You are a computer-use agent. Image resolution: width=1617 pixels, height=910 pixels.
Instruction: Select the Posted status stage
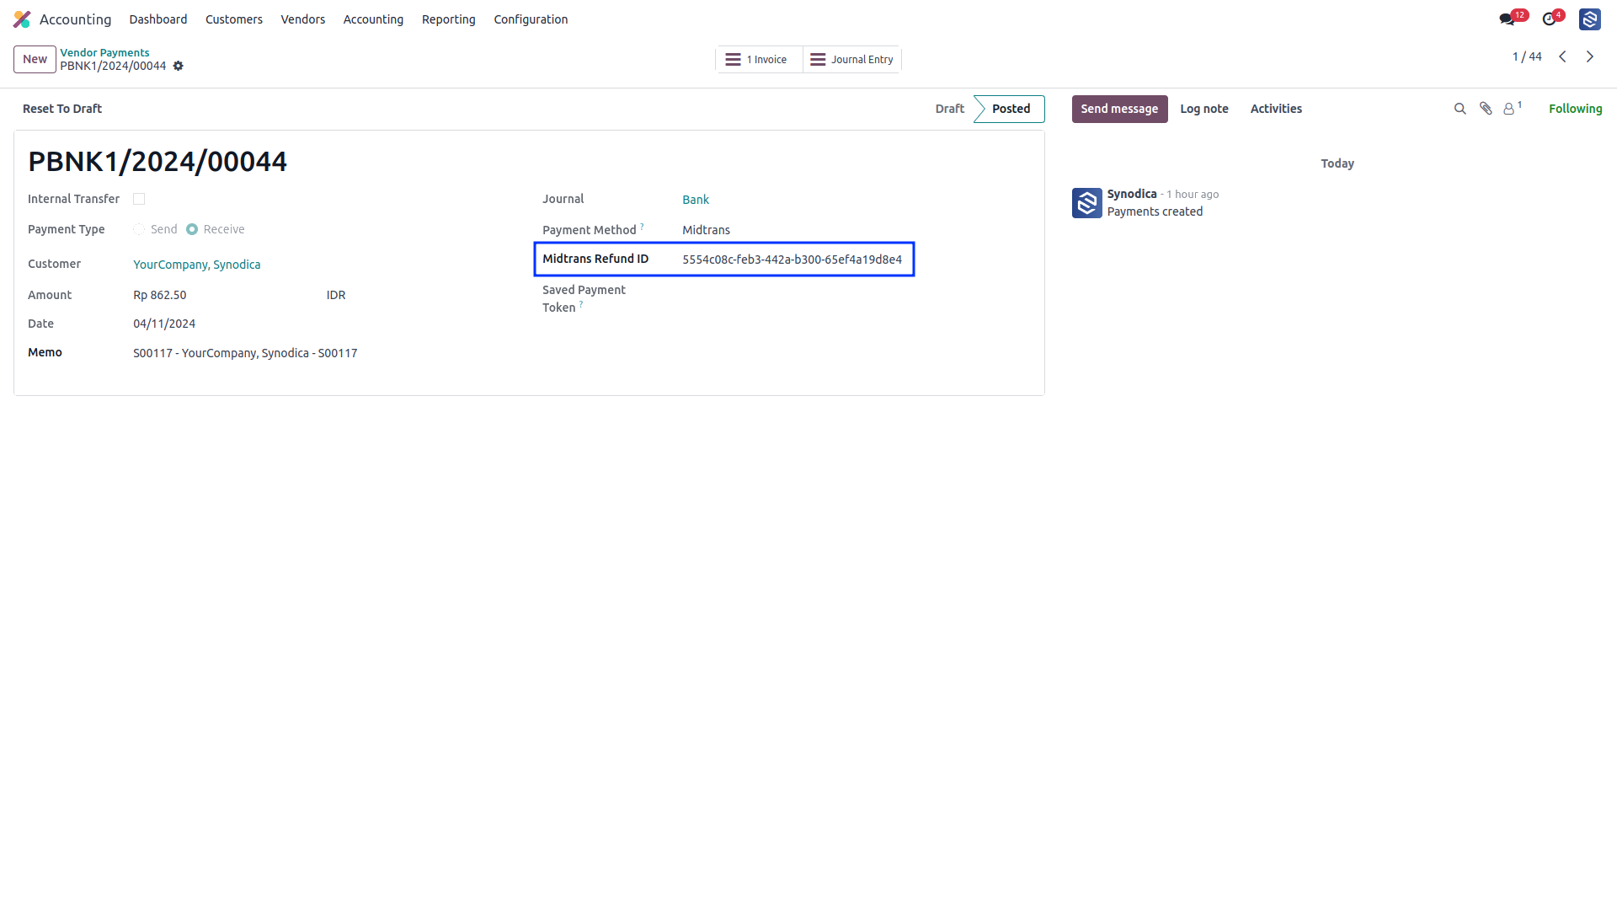1011,109
